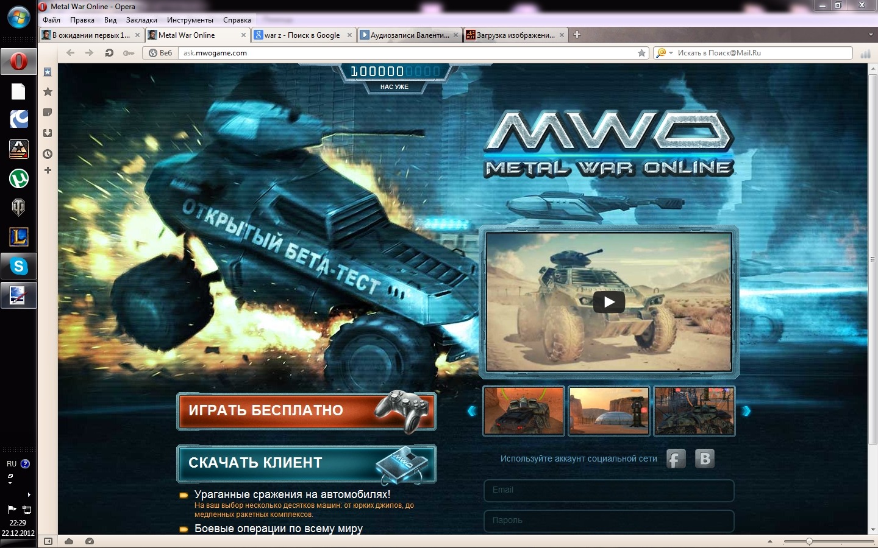Open Speed Dial panel in Opera sidebar
The width and height of the screenshot is (878, 548).
[x=48, y=72]
